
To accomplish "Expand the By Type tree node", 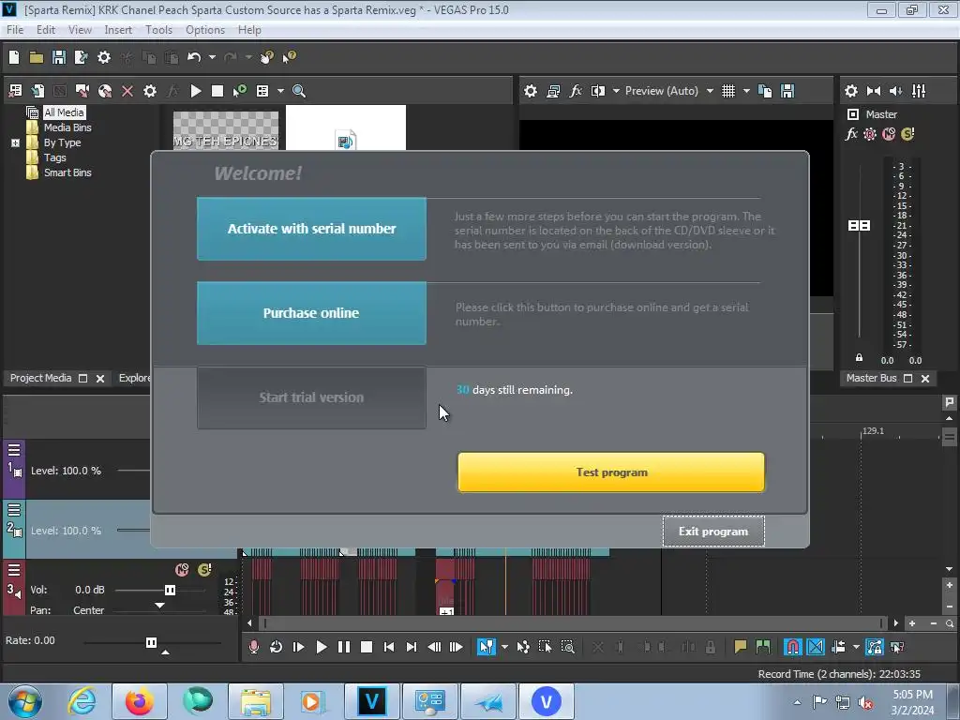I will tap(15, 143).
